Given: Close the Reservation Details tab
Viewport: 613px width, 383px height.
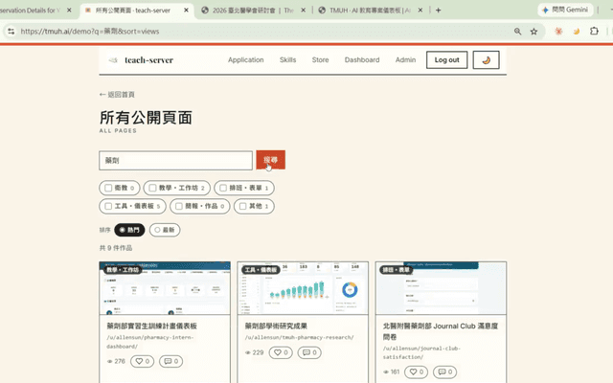Looking at the screenshot, I should [69, 11].
